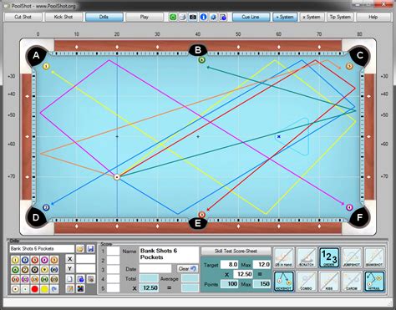Pick the striped 11 ball from palette
Image resolution: width=396 pixels, height=310 pixels.
(x=15, y=279)
